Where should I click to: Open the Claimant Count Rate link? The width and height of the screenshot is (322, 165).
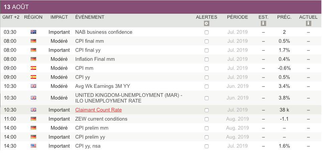pyautogui.click(x=98, y=110)
